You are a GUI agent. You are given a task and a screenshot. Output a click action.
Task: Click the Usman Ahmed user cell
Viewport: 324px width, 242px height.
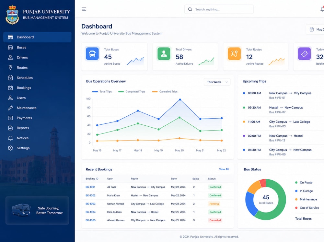click(116, 204)
